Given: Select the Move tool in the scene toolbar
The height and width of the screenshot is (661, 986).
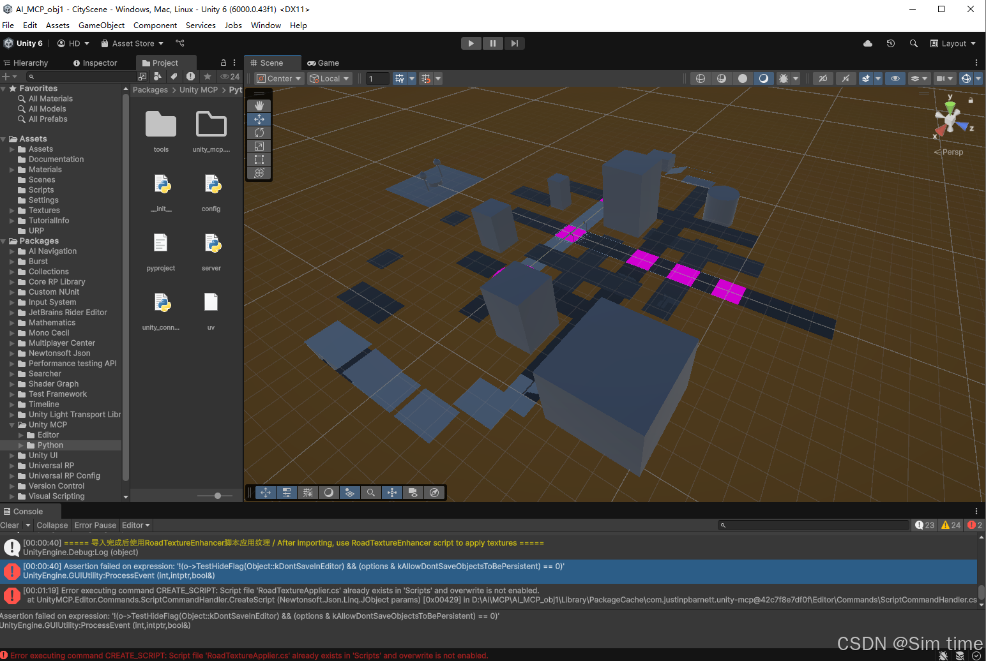Looking at the screenshot, I should click(x=259, y=119).
